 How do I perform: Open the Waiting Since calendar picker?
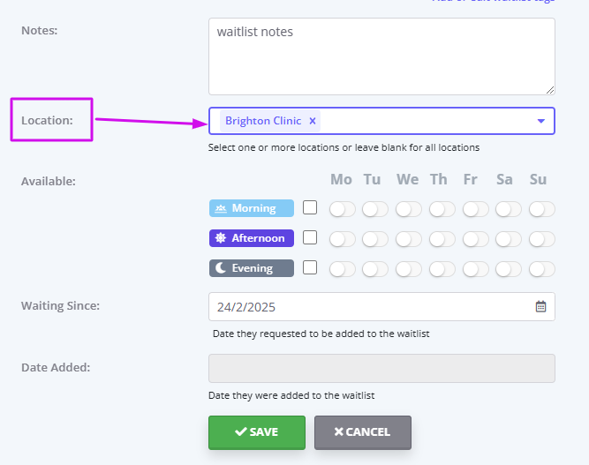[x=540, y=307]
